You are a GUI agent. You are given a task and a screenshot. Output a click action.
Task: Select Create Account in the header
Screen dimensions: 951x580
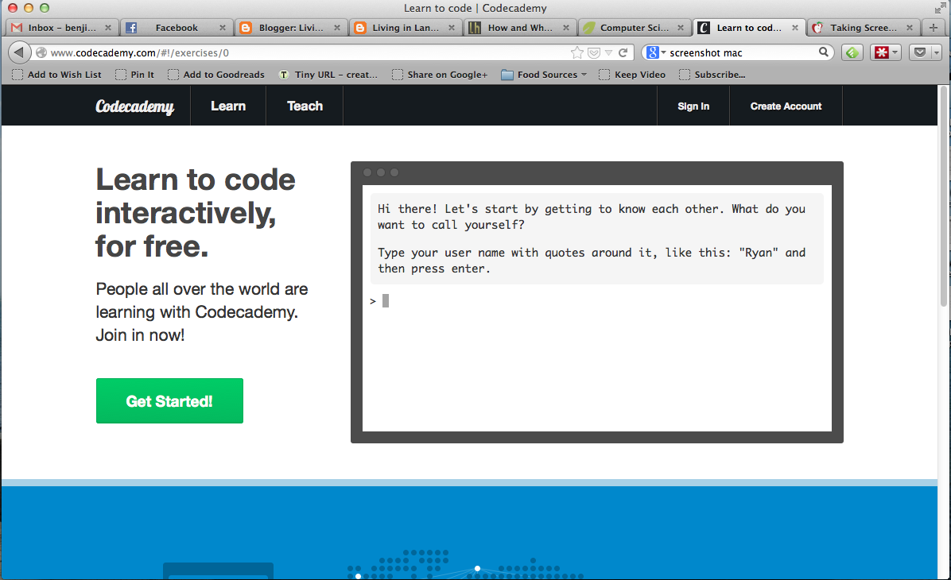pos(785,105)
